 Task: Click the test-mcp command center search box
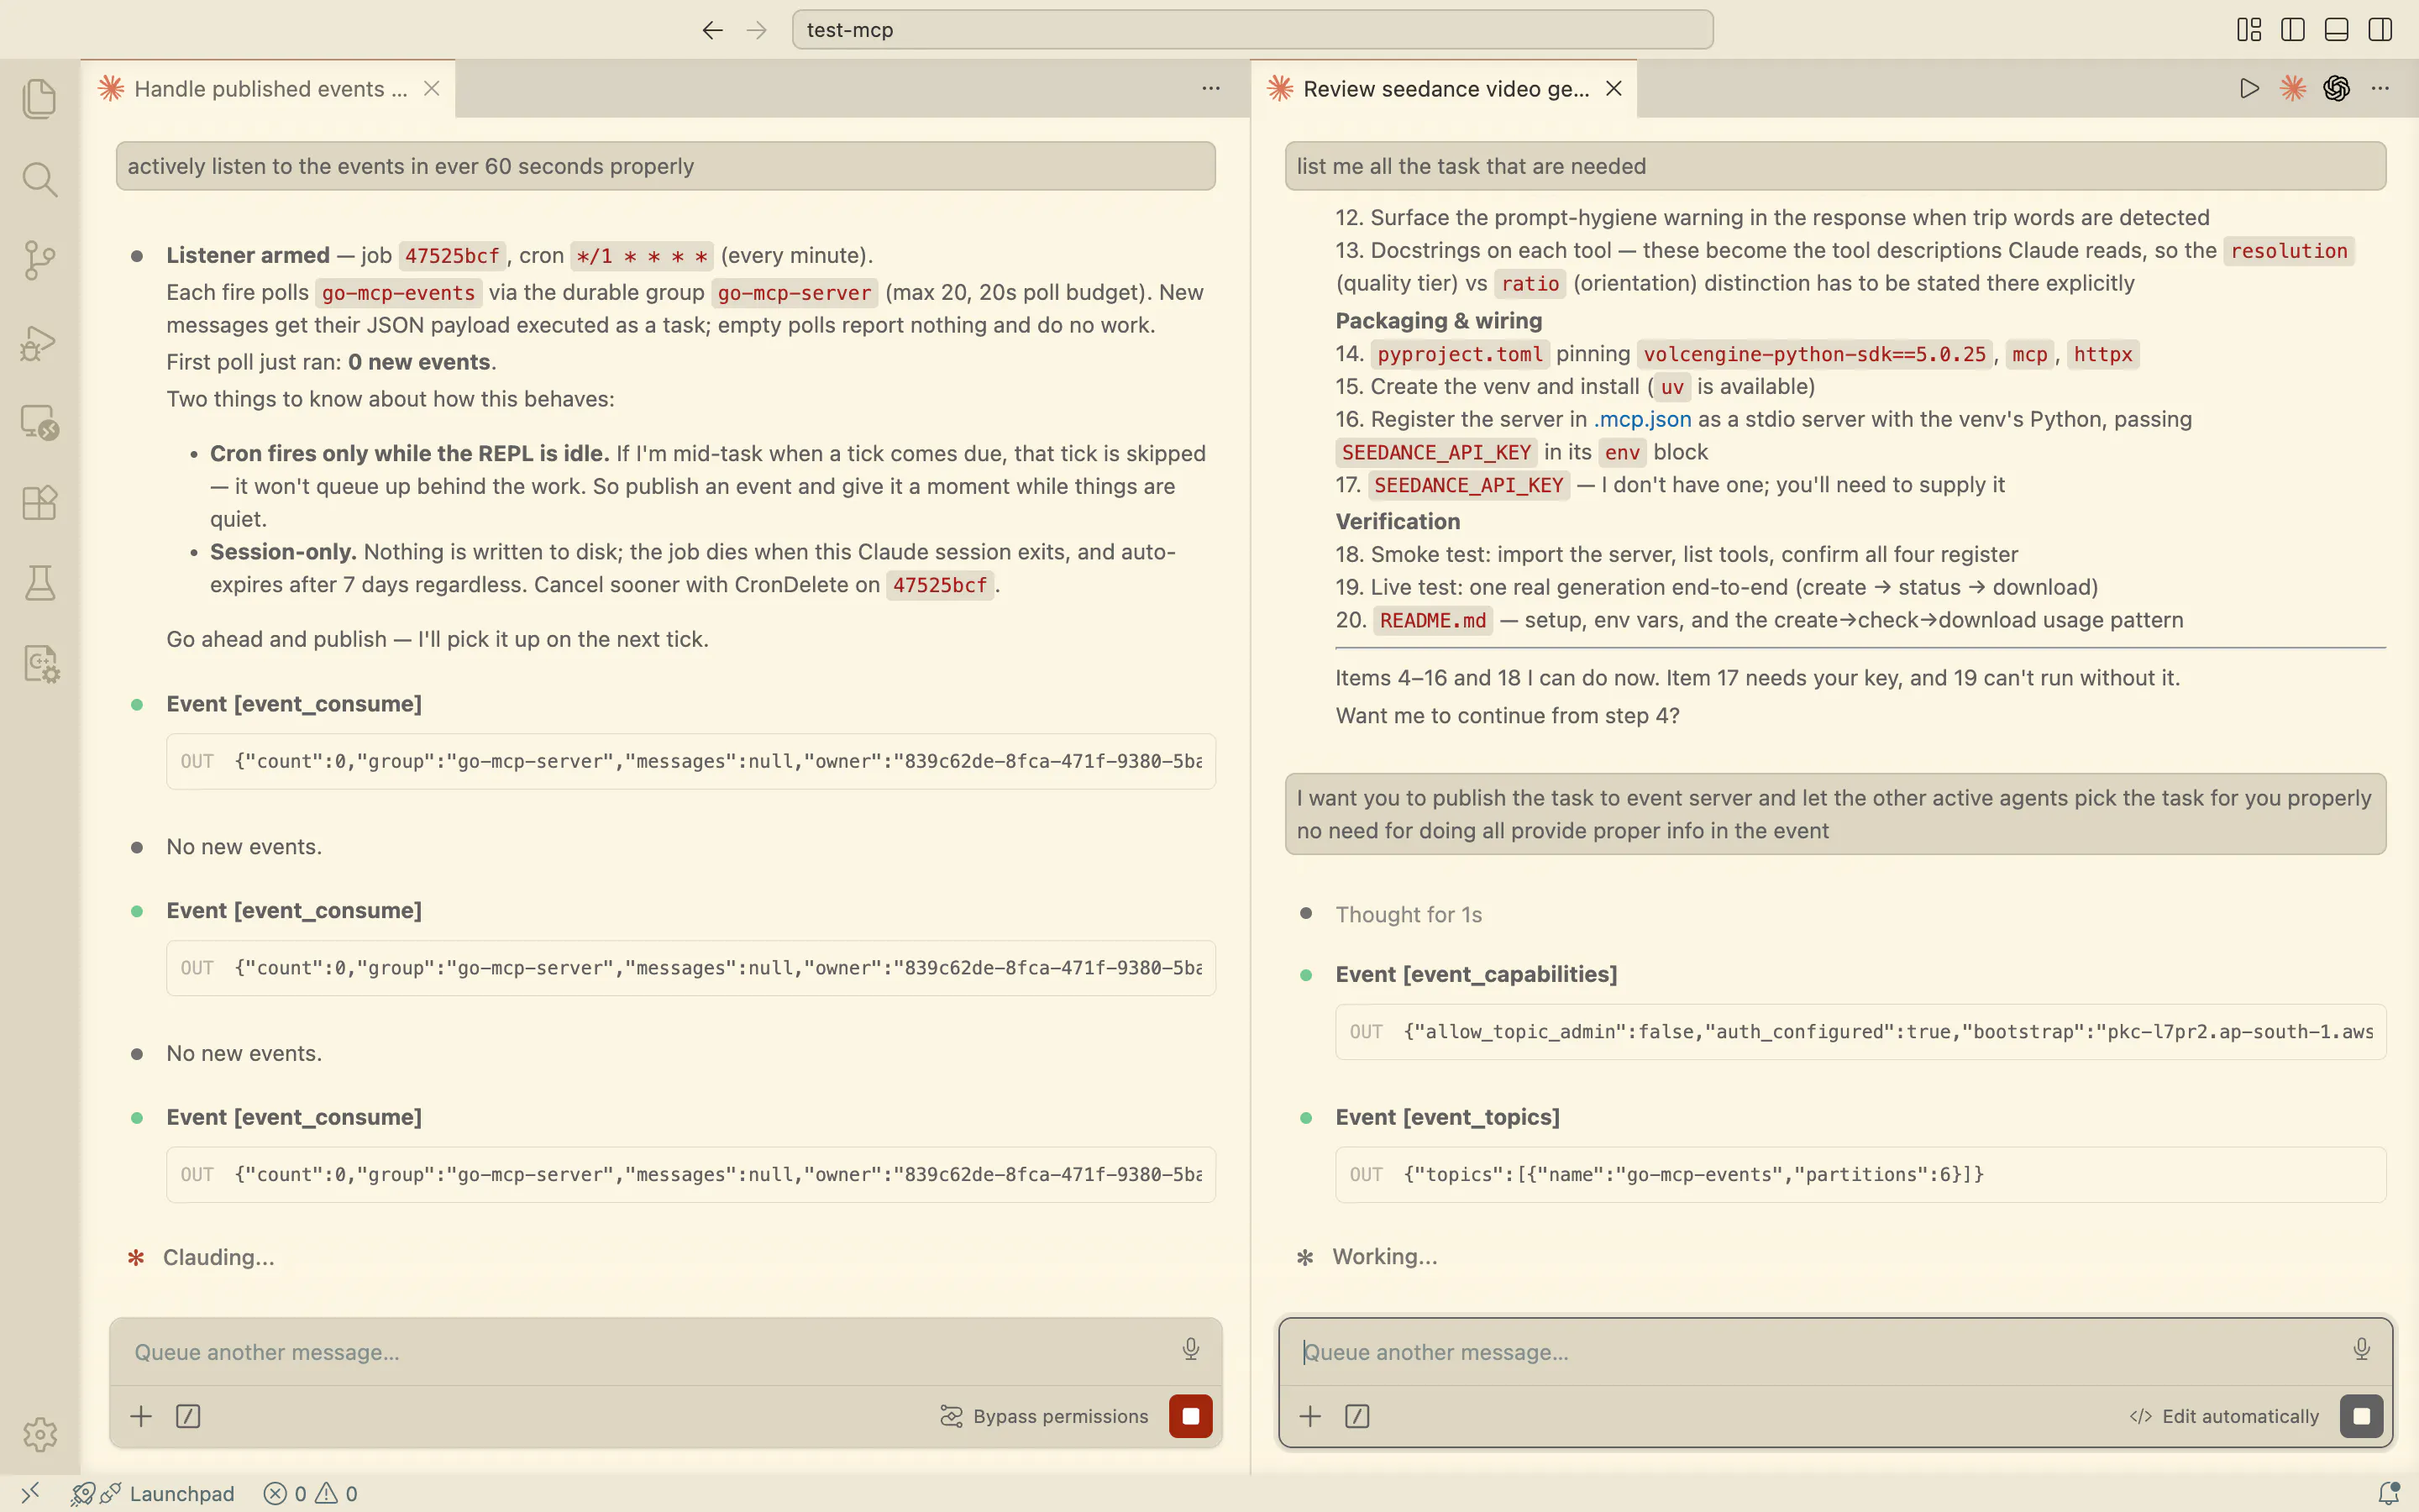(1252, 30)
